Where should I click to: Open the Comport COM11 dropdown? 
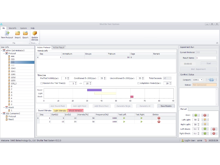click(x=202, y=80)
